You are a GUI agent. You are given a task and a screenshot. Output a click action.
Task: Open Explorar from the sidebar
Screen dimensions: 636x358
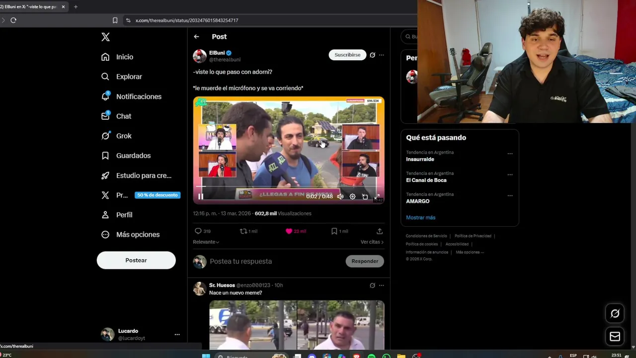coord(122,77)
